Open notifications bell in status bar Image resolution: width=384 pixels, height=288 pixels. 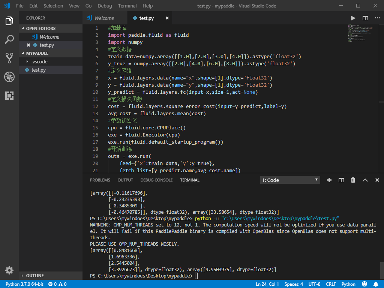click(376, 284)
